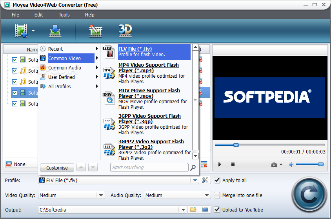Browse for output folder icon
Image resolution: width=331 pixels, height=219 pixels.
click(193, 210)
